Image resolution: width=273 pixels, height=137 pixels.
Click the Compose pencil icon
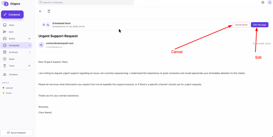[5, 14]
